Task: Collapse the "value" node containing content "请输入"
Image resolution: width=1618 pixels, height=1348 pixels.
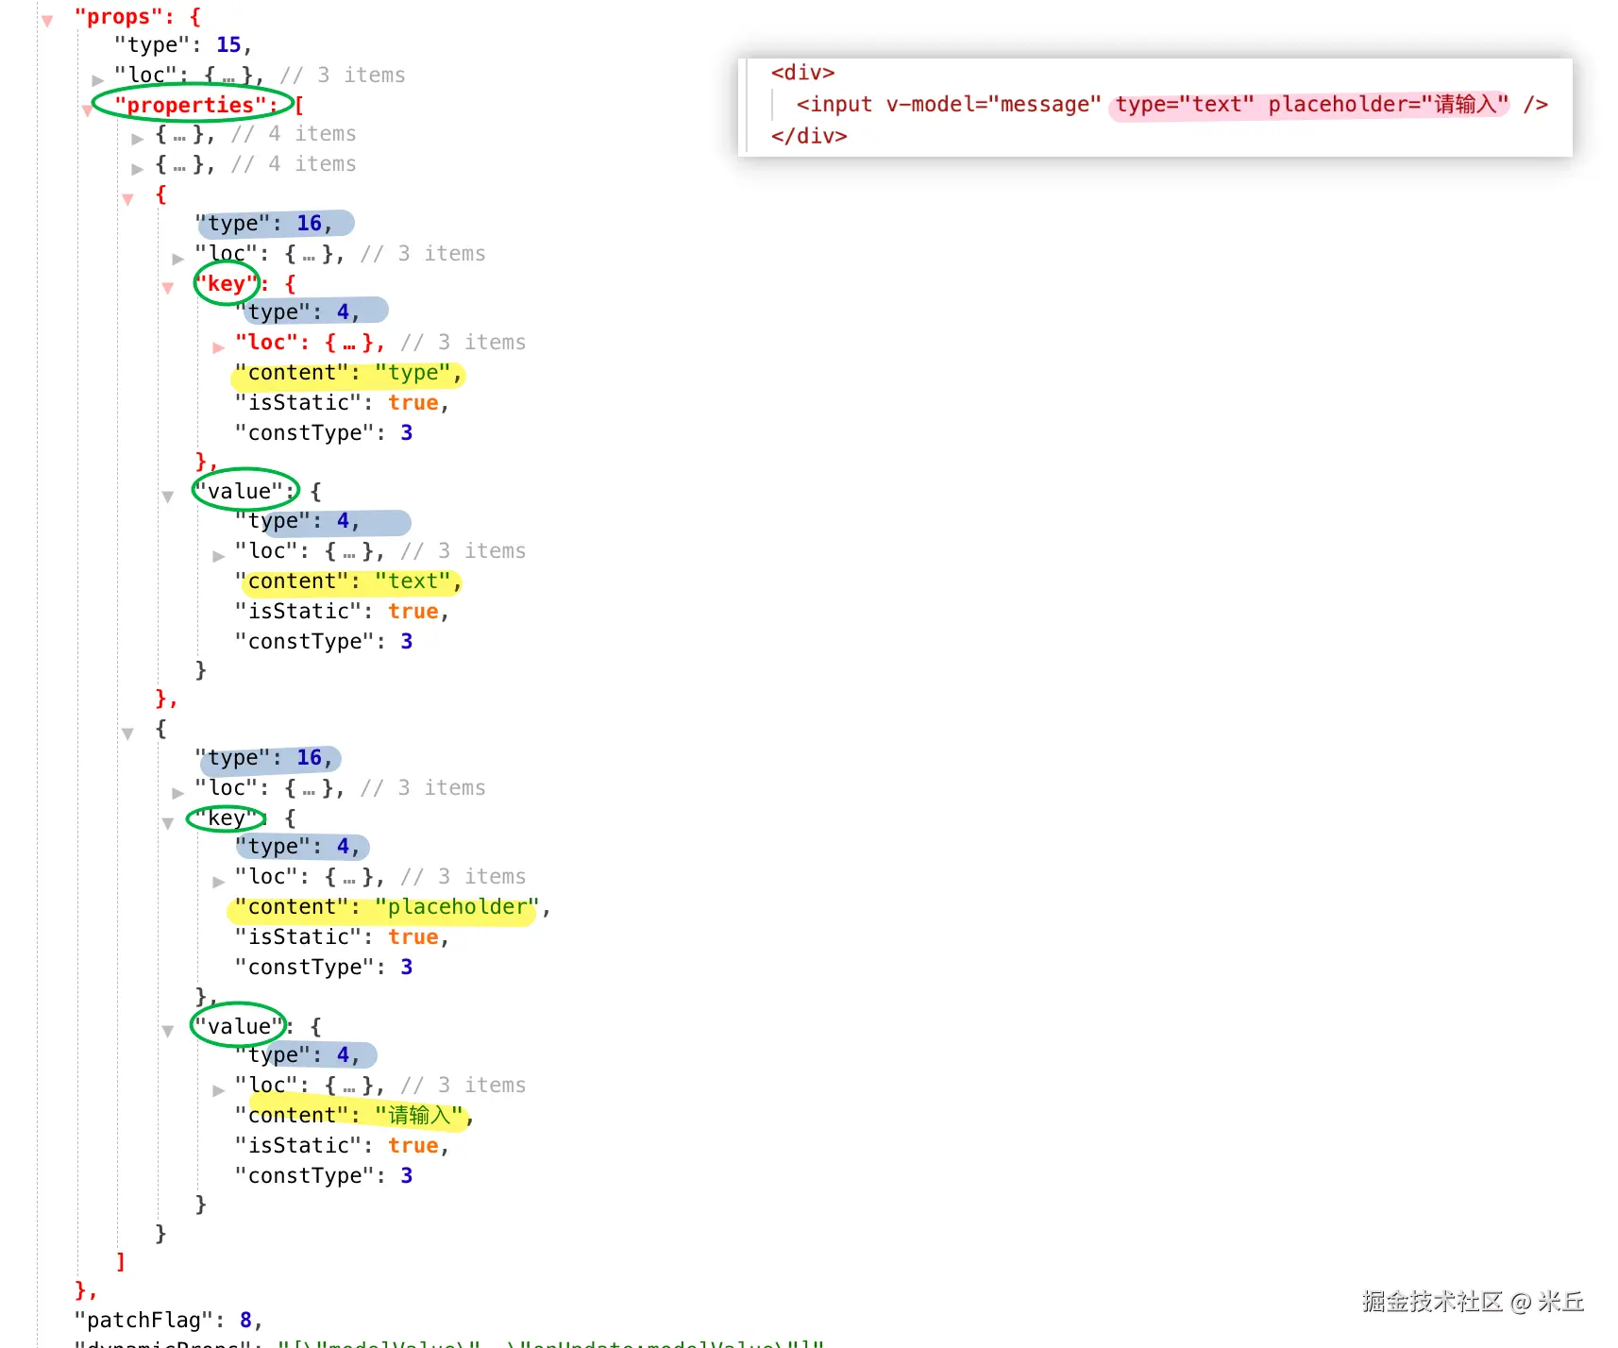Action: click(x=168, y=1031)
